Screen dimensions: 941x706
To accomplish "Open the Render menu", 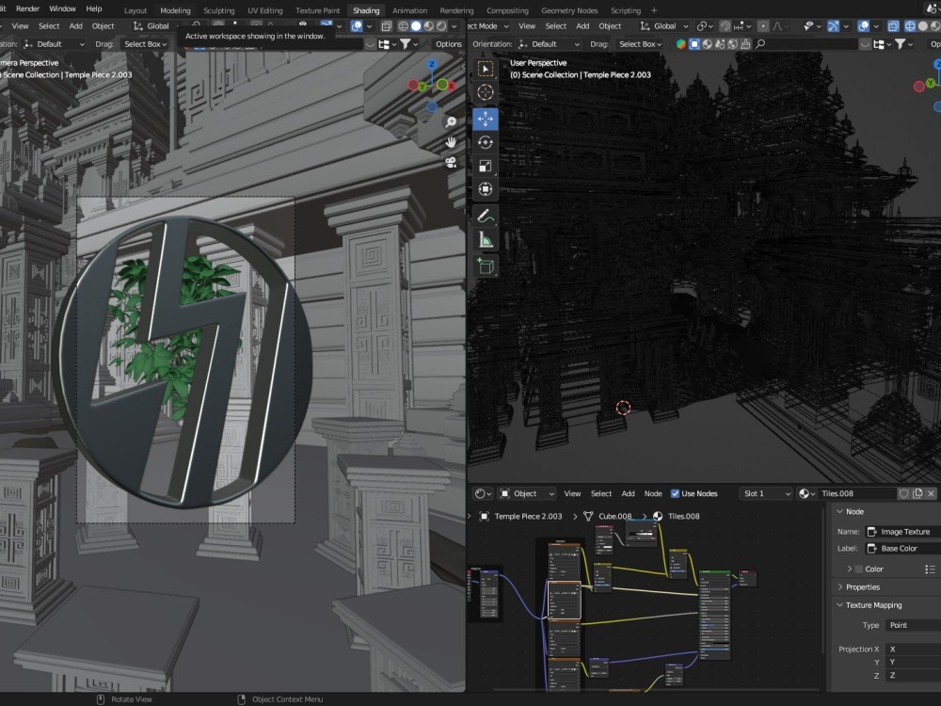I will [x=28, y=8].
